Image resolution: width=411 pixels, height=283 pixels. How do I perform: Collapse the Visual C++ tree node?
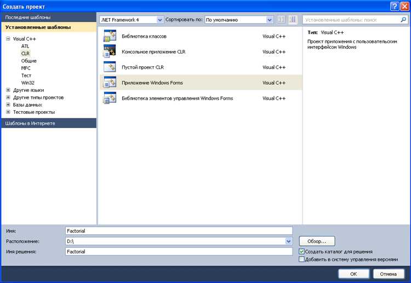click(x=8, y=38)
